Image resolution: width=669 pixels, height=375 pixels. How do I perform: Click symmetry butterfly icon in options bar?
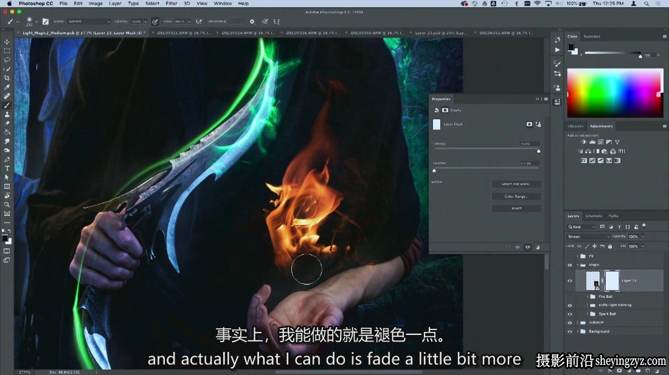tap(277, 21)
